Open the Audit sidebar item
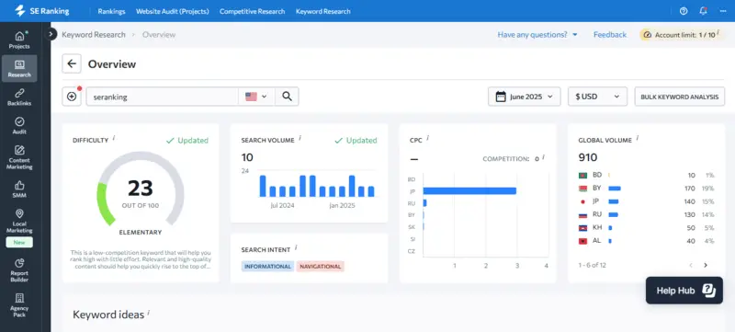 [19, 126]
